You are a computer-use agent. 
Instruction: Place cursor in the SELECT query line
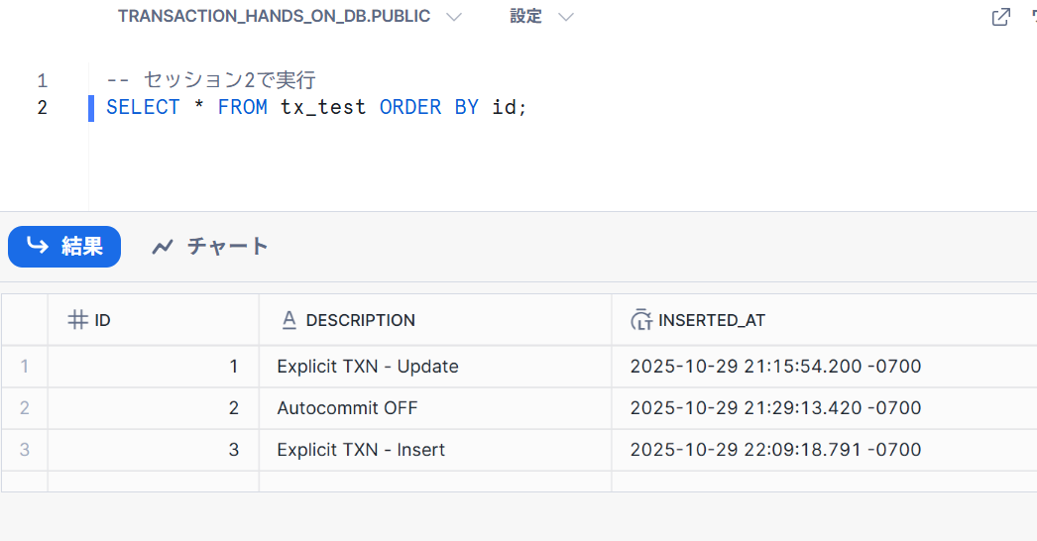click(317, 107)
